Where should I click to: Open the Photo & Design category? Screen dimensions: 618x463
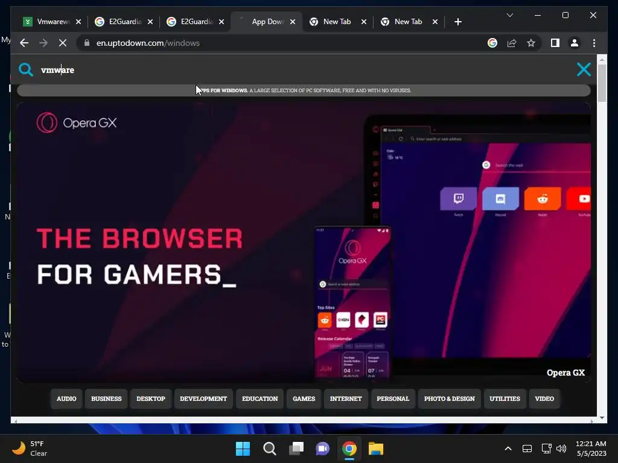click(449, 398)
